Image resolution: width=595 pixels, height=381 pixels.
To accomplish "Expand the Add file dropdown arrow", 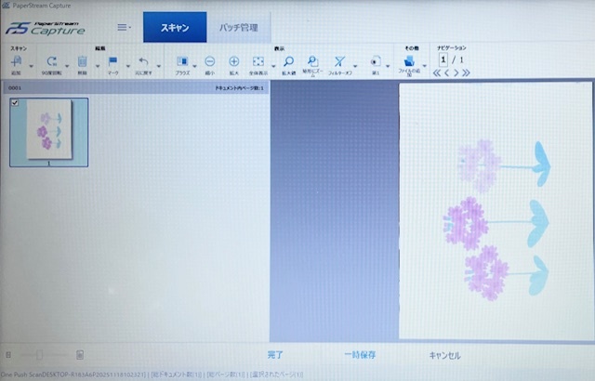I will point(425,66).
